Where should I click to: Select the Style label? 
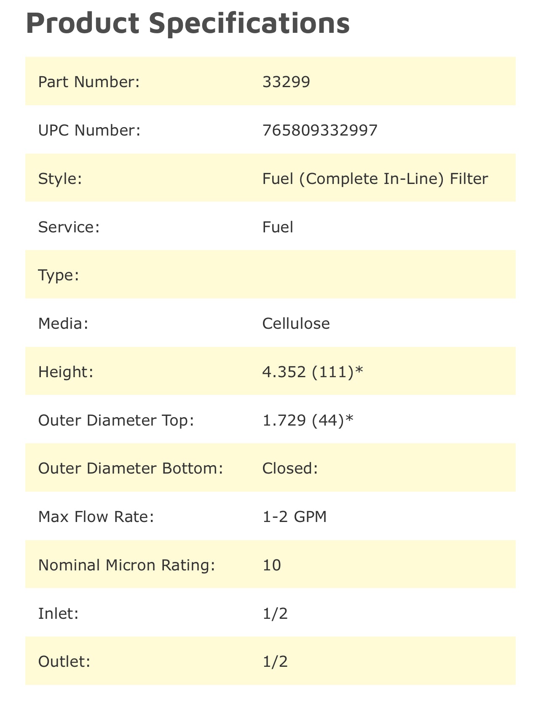click(60, 178)
